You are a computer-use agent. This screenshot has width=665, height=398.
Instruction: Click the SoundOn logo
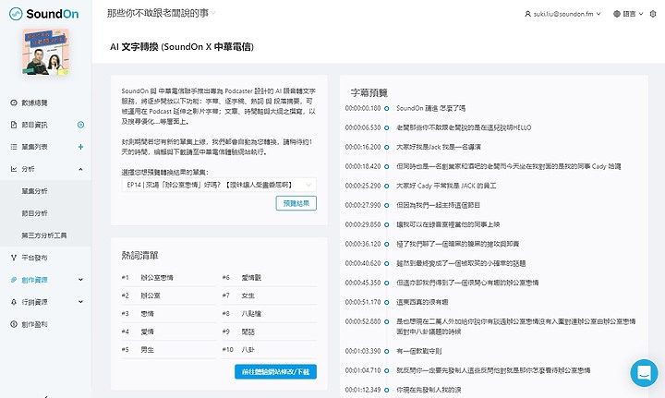pos(43,14)
